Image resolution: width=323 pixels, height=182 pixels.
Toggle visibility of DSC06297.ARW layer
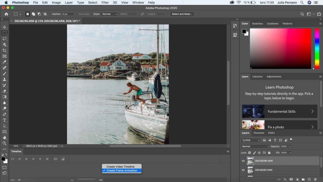pos(243,170)
